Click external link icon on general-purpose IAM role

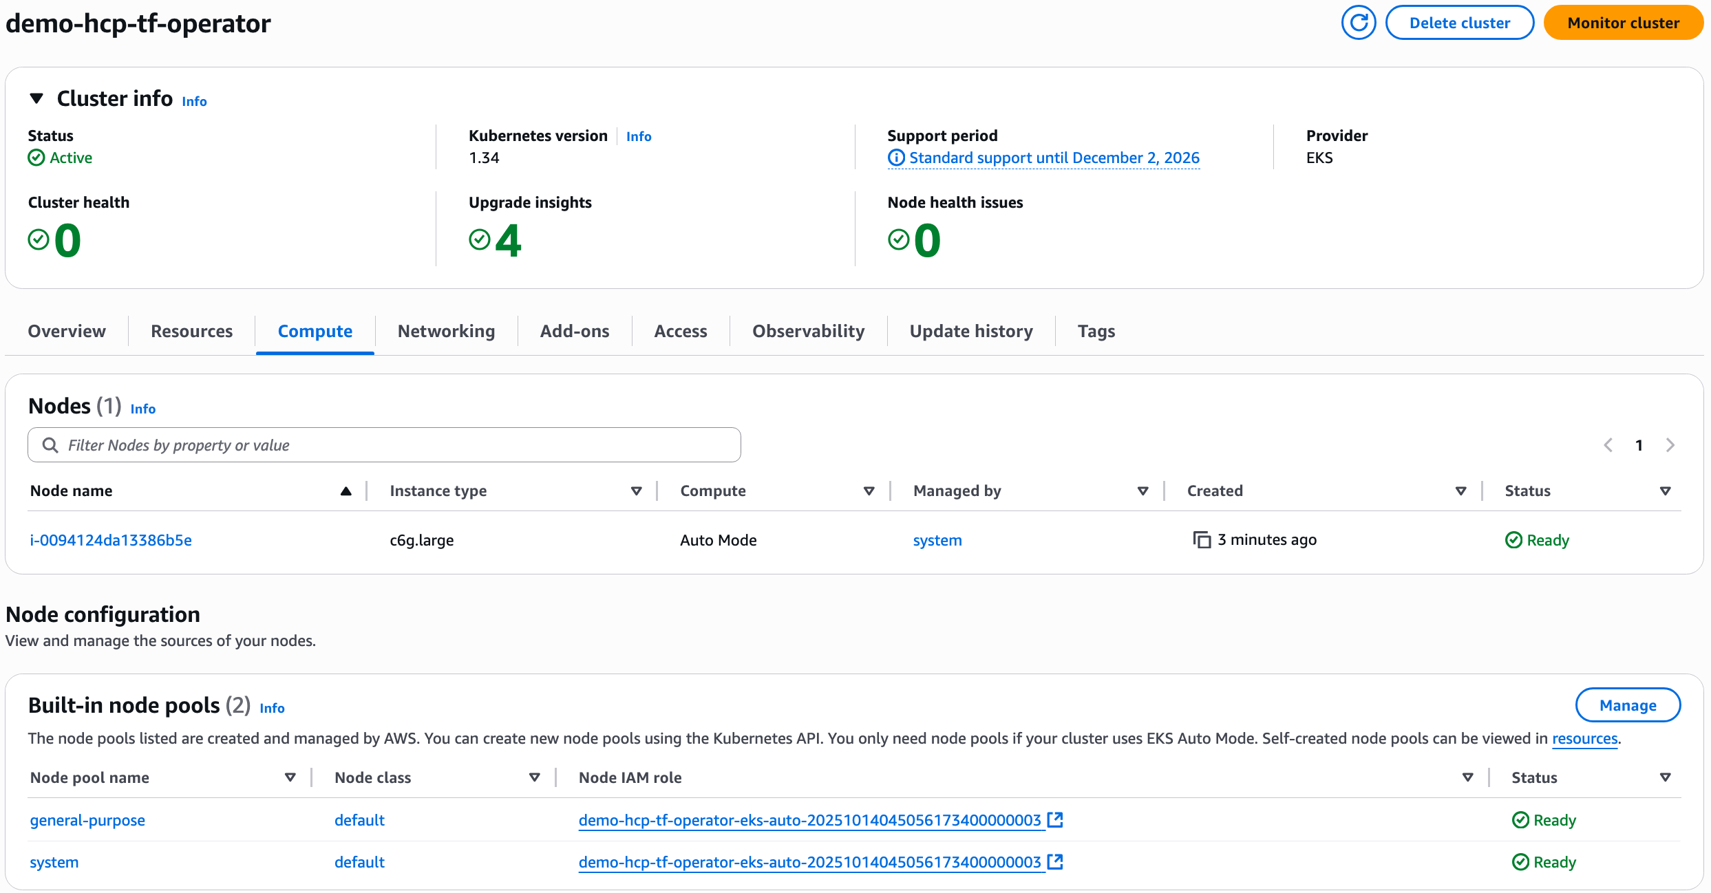pyautogui.click(x=1054, y=819)
